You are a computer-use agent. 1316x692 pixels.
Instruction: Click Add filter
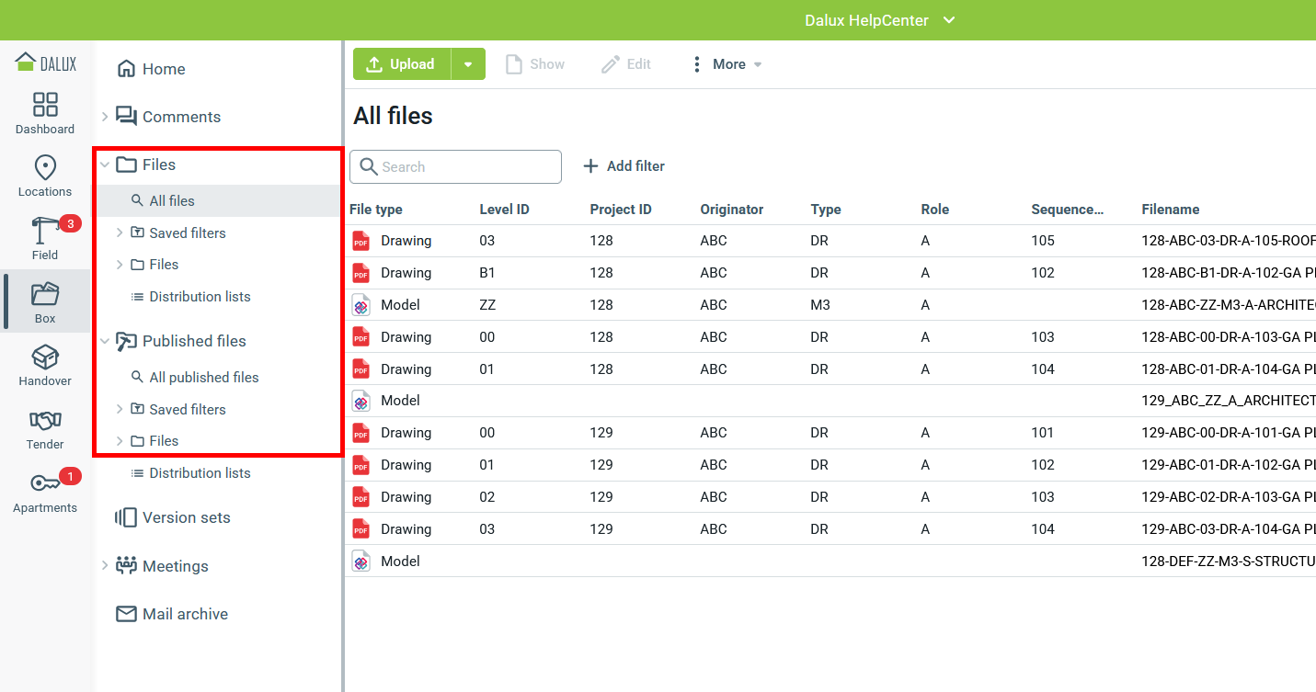coord(624,165)
